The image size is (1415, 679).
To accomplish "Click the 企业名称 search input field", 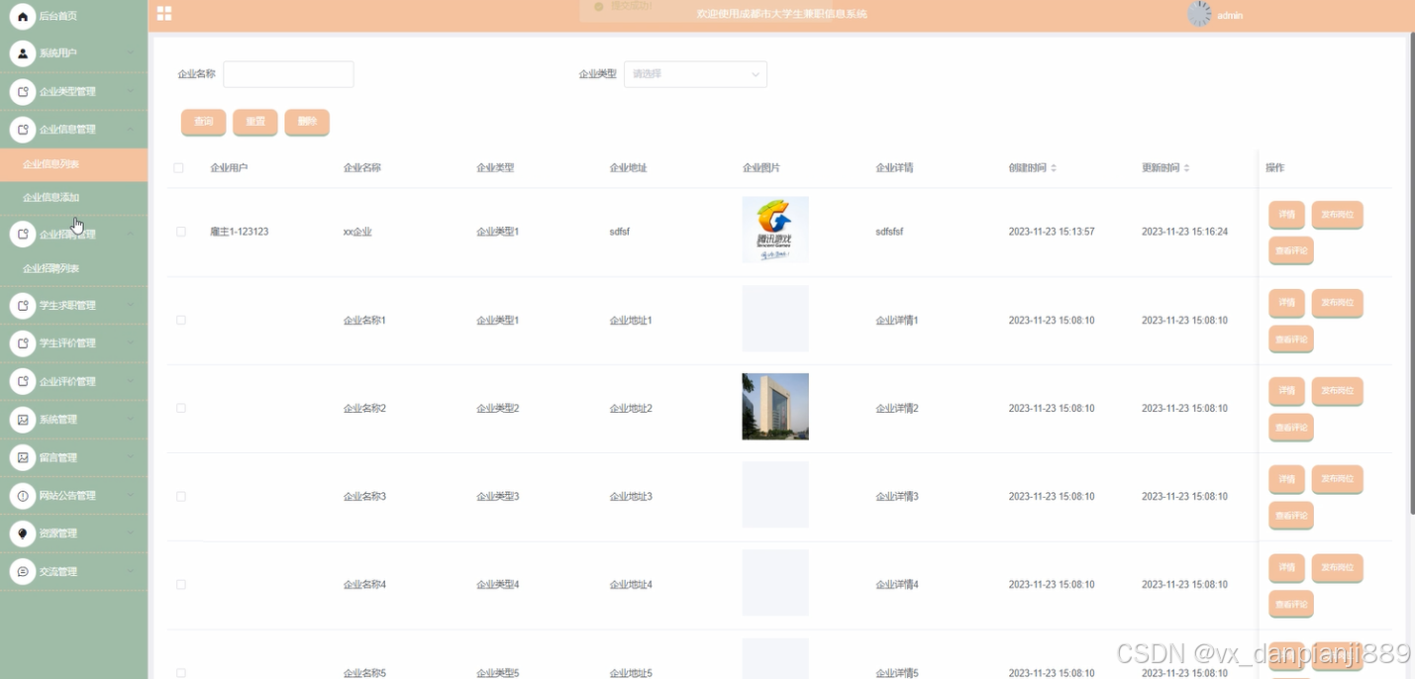I will 288,74.
